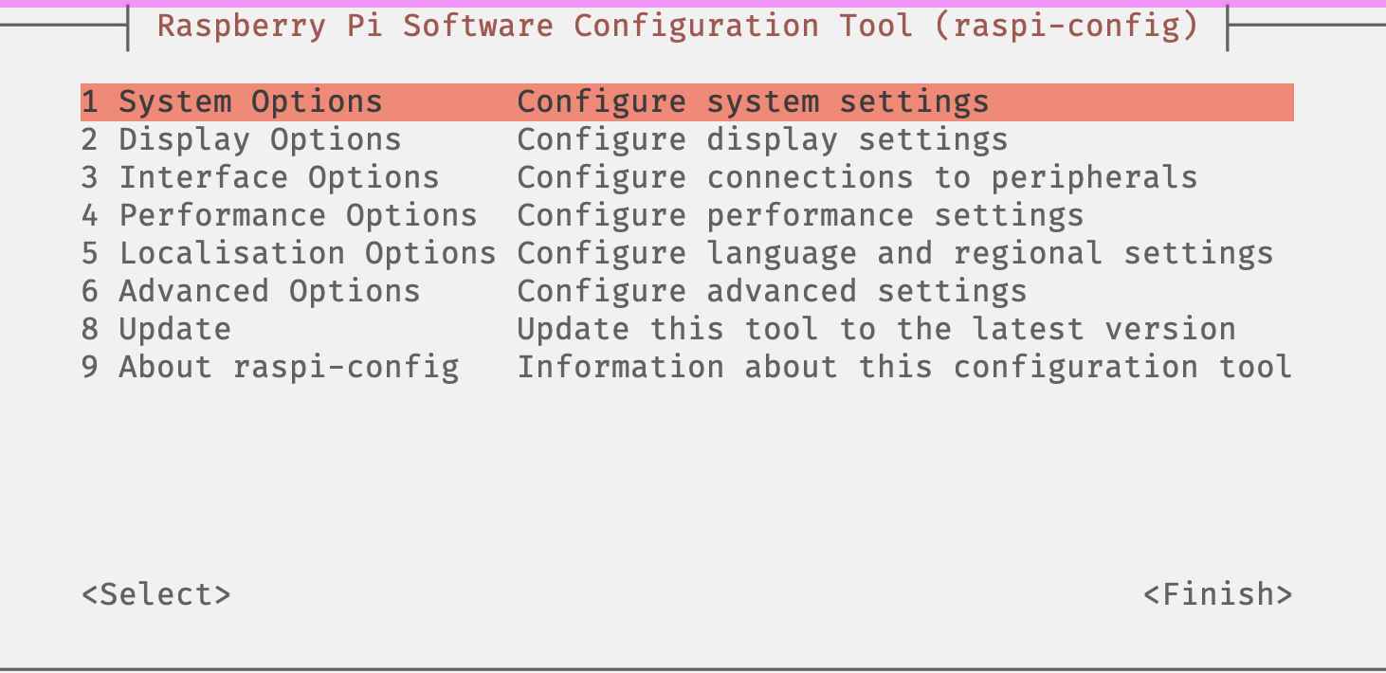
Task: Click the Configure performance settings description
Action: pyautogui.click(x=799, y=215)
